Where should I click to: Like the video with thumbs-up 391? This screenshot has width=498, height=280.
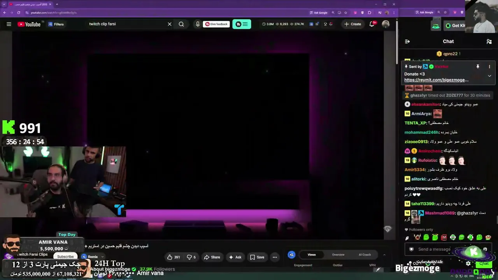click(174, 257)
